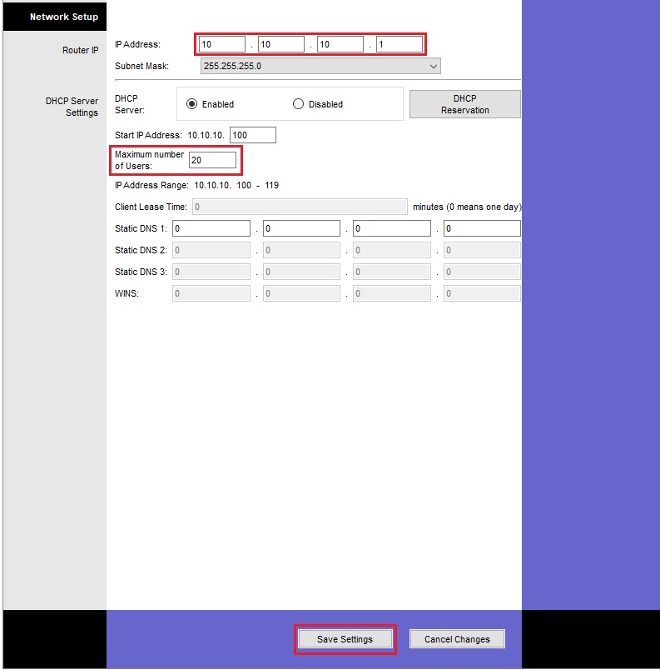
Task: Click the fourth octet of Static DNS 3
Action: 482,272
